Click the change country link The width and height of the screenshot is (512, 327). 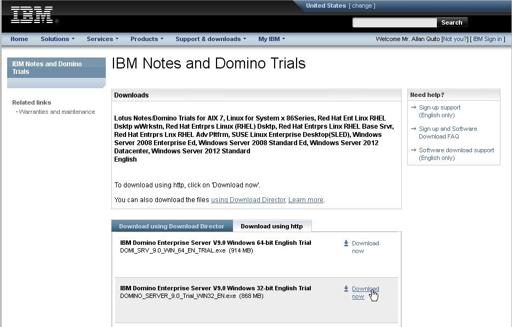coord(362,5)
